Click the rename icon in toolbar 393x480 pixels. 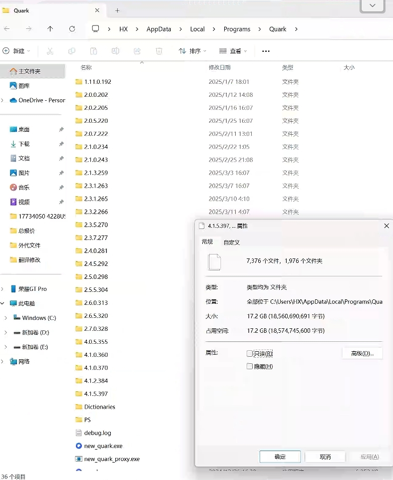pyautogui.click(x=115, y=51)
